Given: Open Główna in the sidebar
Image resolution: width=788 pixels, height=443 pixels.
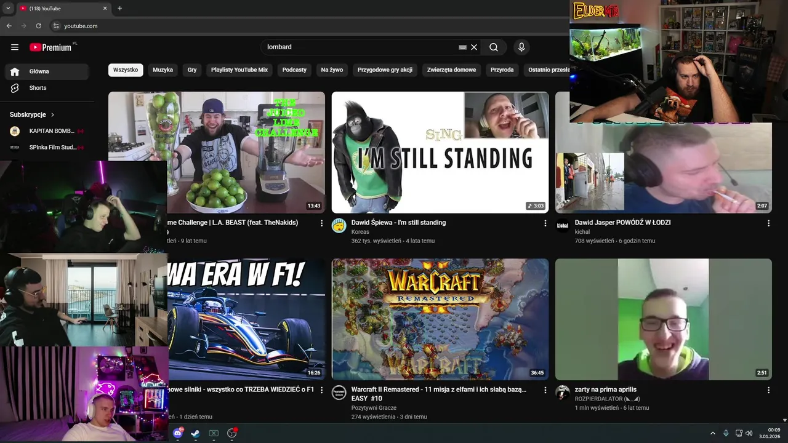Looking at the screenshot, I should point(47,71).
